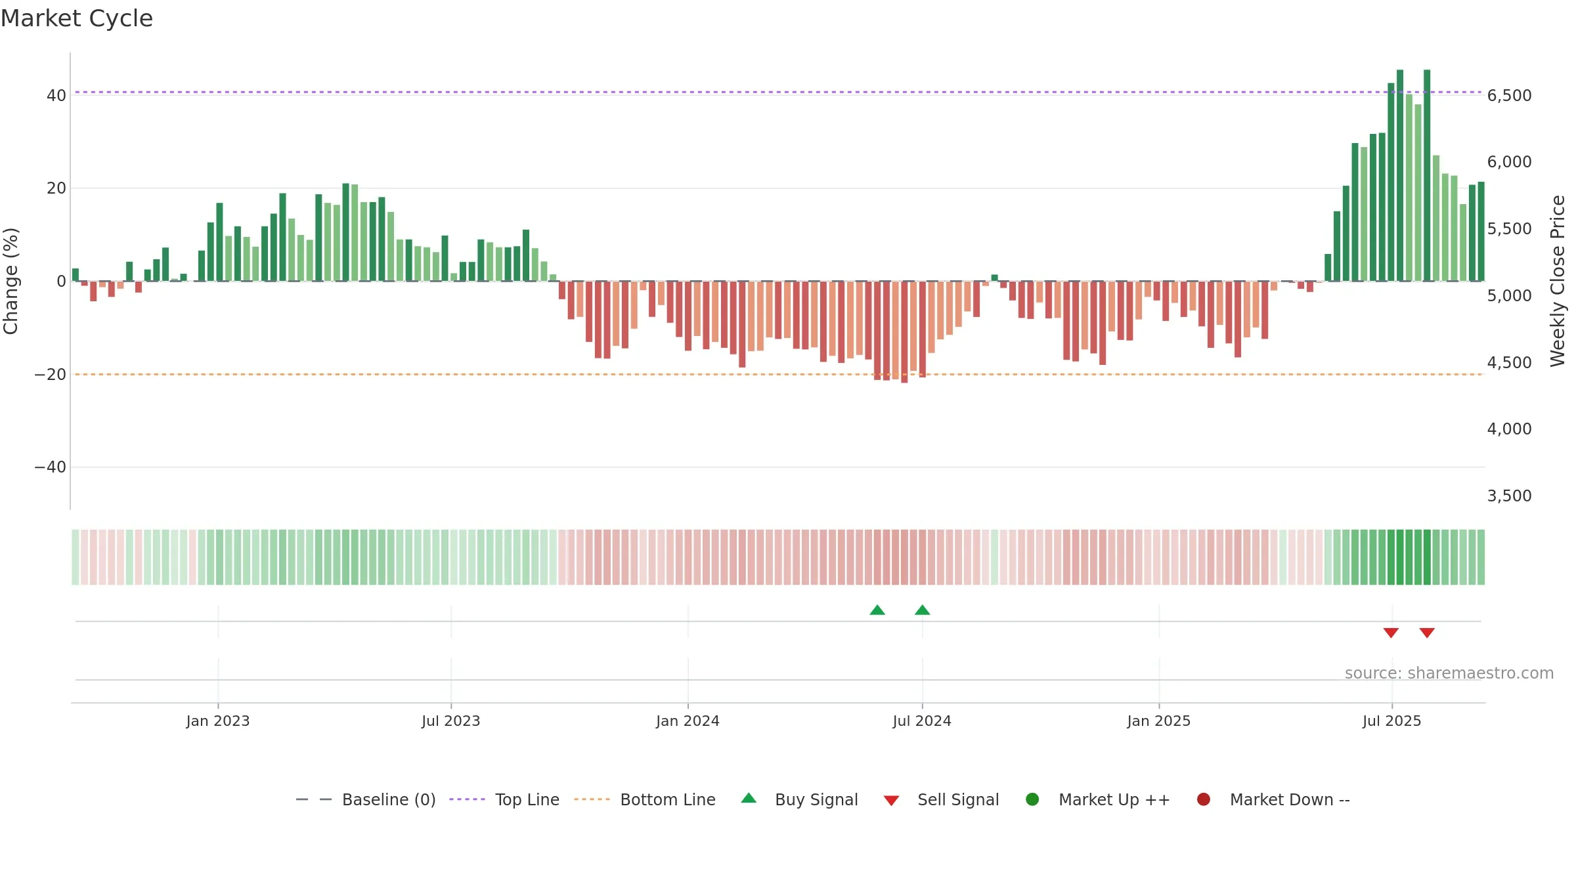The width and height of the screenshot is (1576, 886).
Task: Click the small green bar after Jul 2024
Action: [x=994, y=278]
